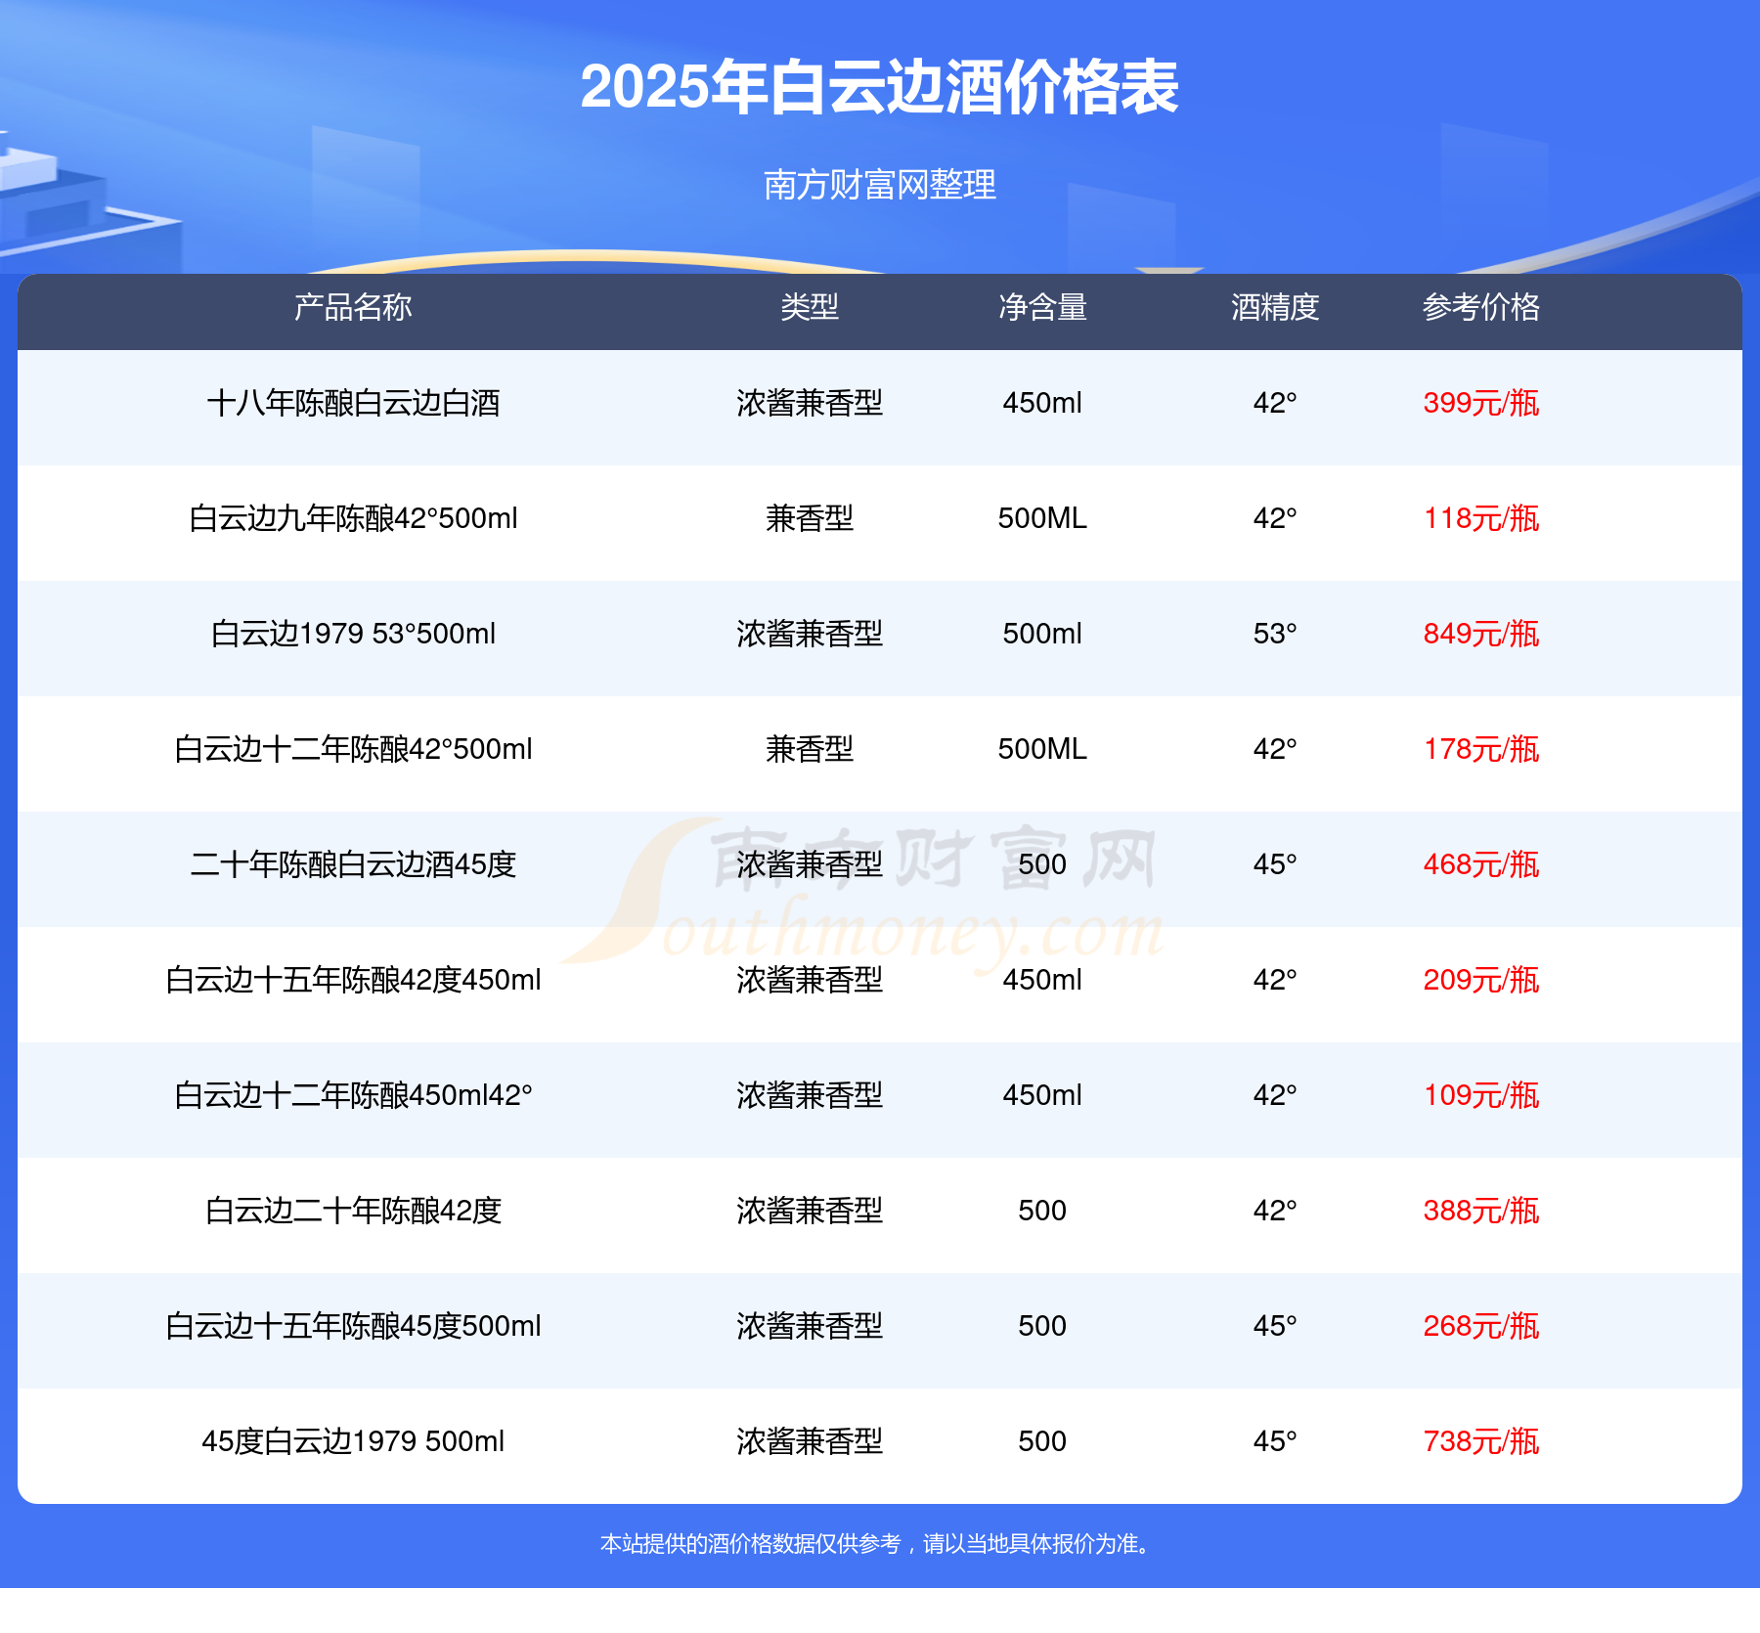Click product name 白云边1979 53°500ml

(353, 634)
